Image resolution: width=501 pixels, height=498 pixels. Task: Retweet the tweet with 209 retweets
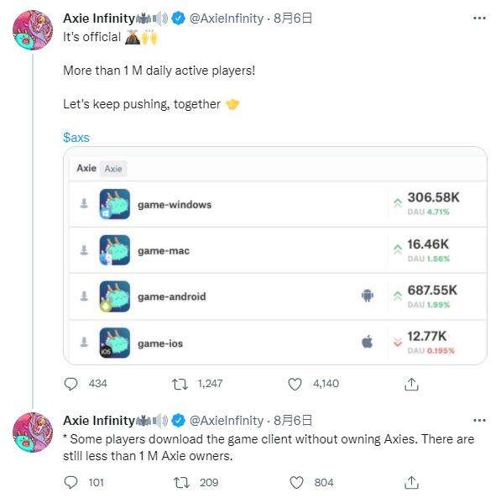point(181,482)
